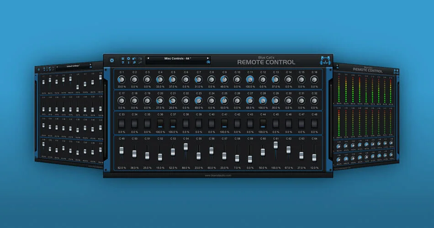
Task: Click the C 32 knob
Action: tap(314, 101)
